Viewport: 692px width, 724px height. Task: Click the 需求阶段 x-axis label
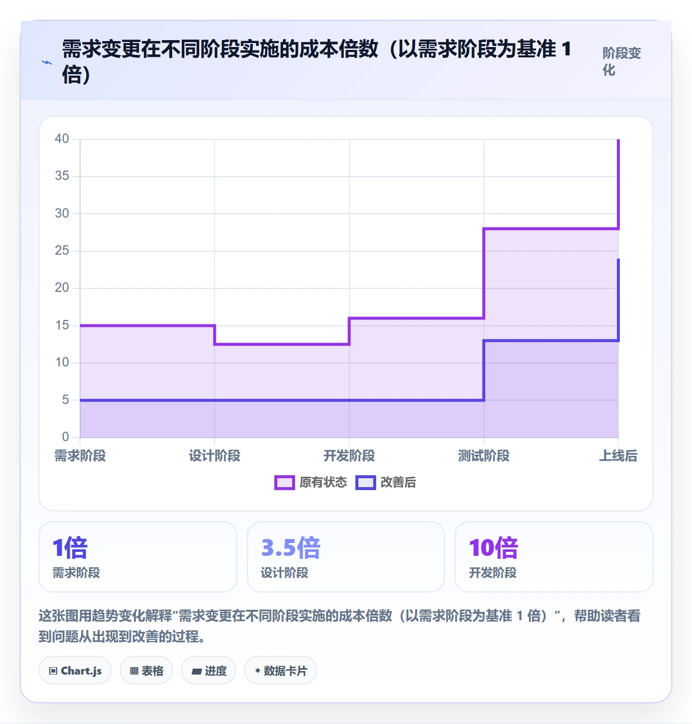coord(80,456)
